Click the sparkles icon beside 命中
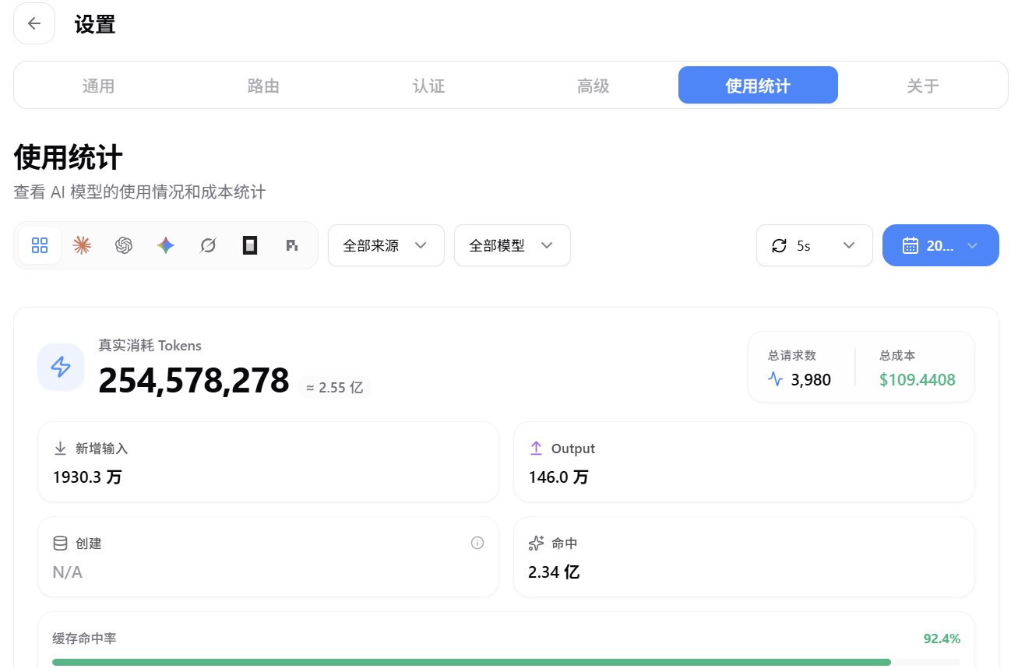Viewport: 1025px width, 672px height. [536, 543]
